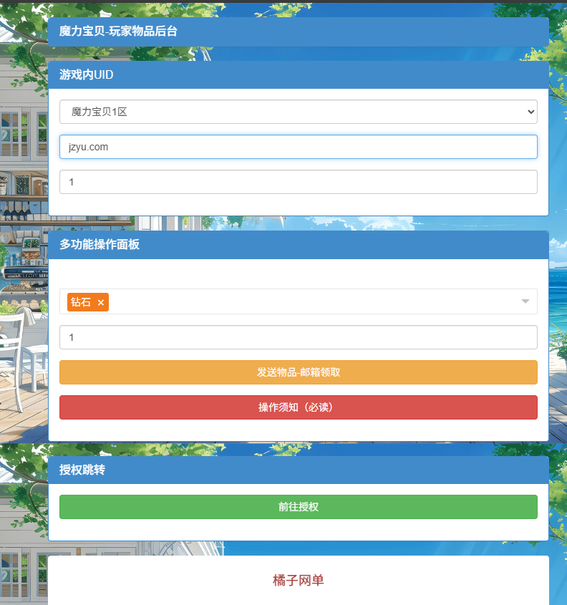Select the 游戏内UID panel heading
Screen dimensions: 567x605
click(x=87, y=74)
